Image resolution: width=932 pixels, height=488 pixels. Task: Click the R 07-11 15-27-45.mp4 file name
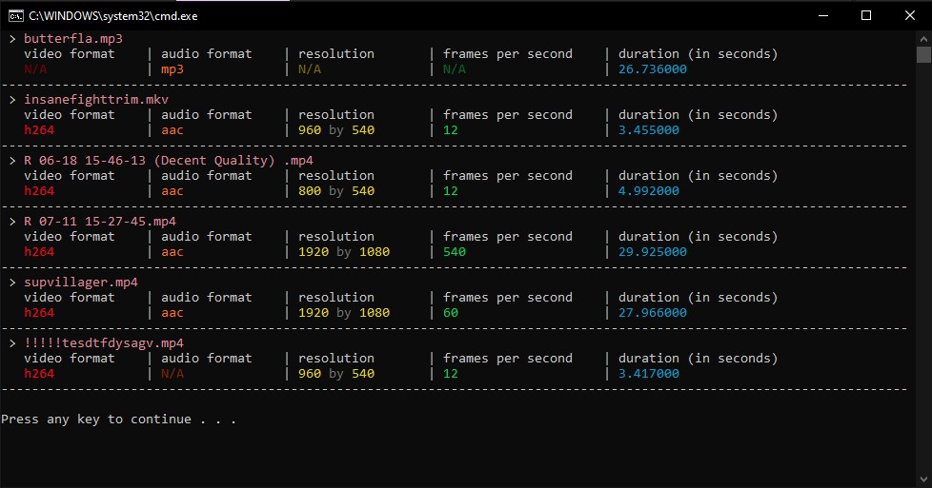[100, 222]
